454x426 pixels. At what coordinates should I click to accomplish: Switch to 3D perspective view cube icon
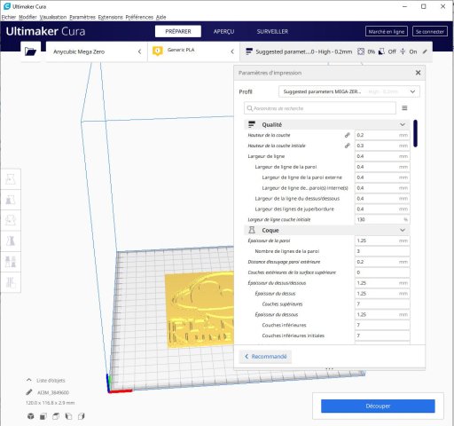tap(30, 416)
